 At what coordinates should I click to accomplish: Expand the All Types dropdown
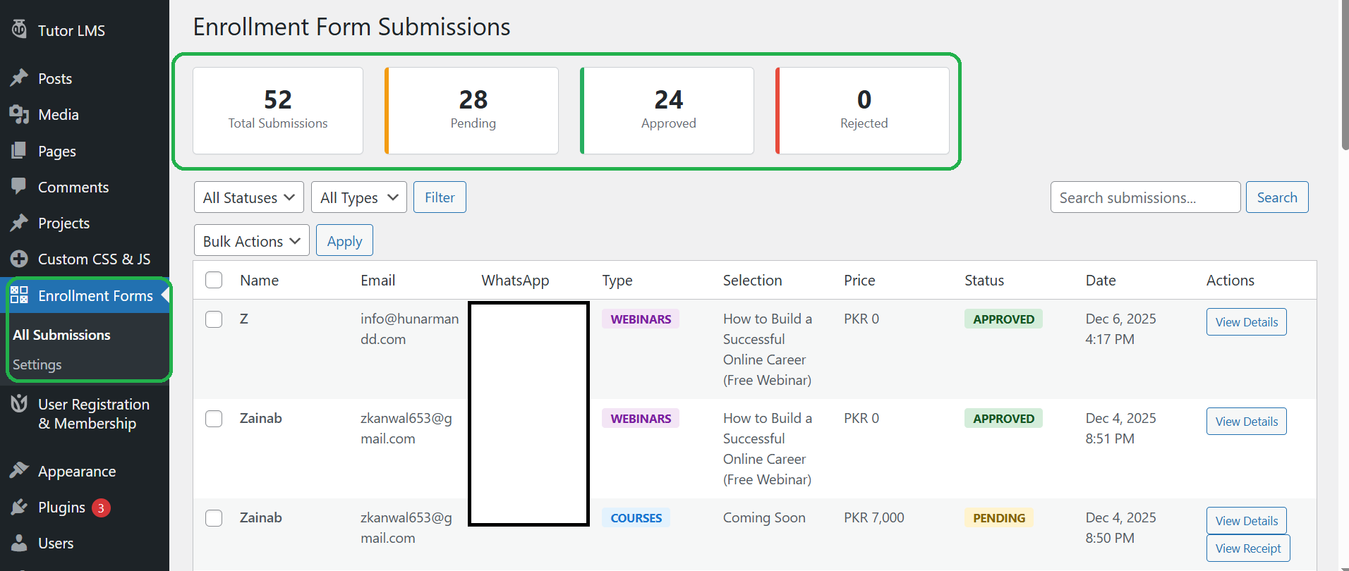click(358, 197)
